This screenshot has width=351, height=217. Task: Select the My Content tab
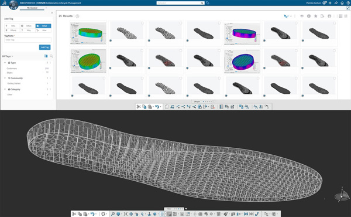pyautogui.click(x=32, y=8)
